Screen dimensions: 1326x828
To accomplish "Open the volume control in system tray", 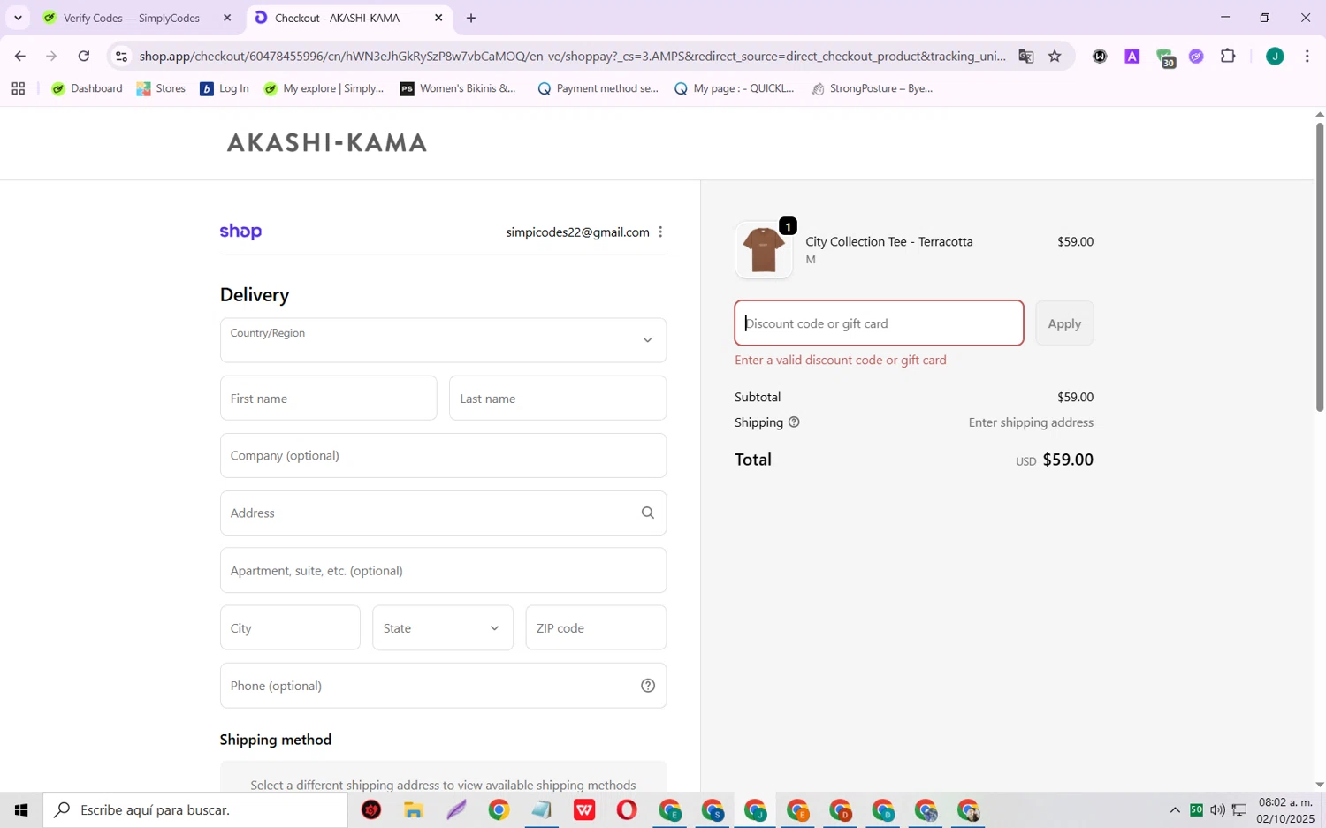I will tap(1218, 810).
